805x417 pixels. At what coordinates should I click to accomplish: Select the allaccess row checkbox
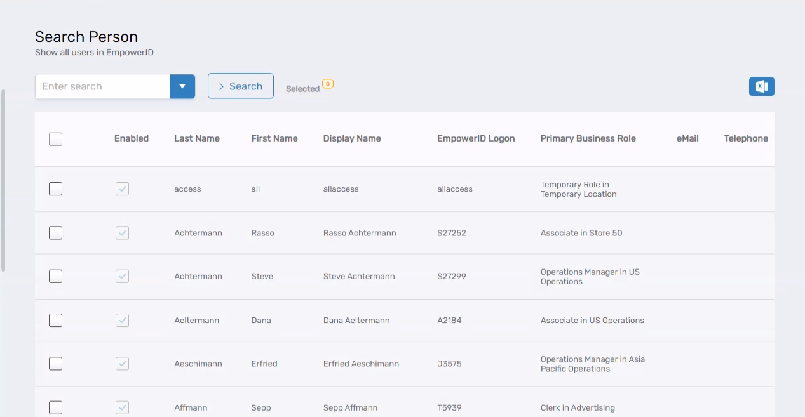[x=56, y=189]
